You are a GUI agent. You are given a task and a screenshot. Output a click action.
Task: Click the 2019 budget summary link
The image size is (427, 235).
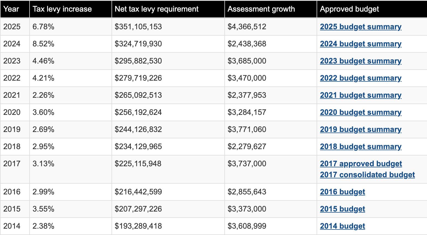click(x=360, y=130)
